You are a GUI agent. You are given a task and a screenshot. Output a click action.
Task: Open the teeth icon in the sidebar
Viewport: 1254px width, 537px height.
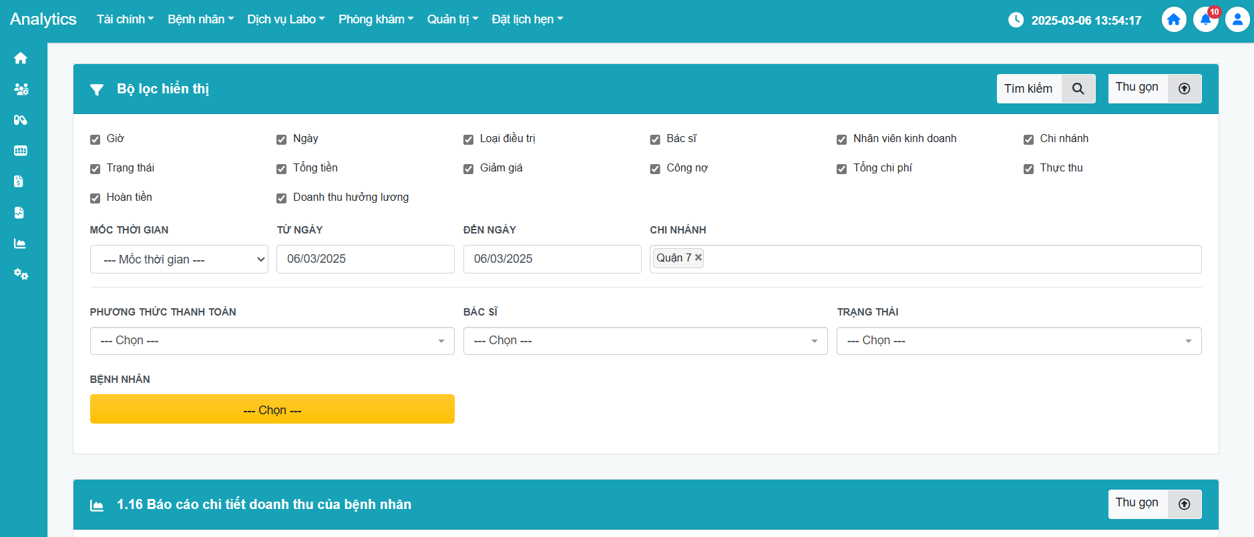coord(20,151)
